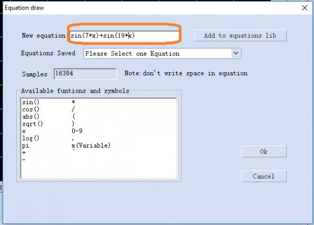The width and height of the screenshot is (314, 225).
Task: Confirm the equation with the Ok button
Action: 263,152
